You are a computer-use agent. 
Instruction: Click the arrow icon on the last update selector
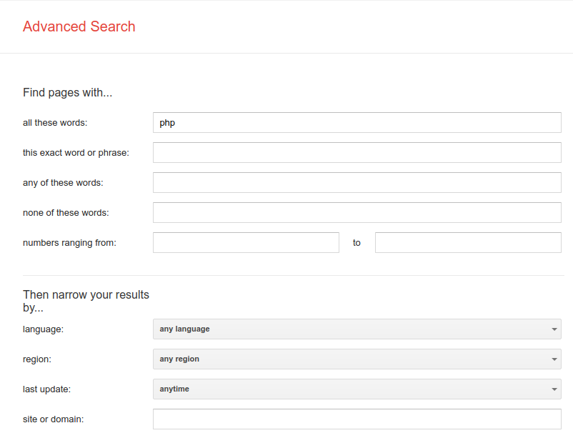click(x=554, y=389)
